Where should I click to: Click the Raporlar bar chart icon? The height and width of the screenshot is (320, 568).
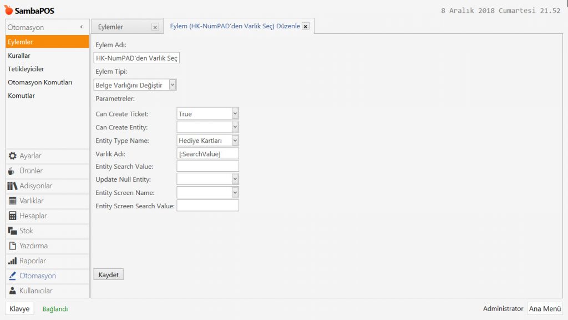(x=13, y=261)
